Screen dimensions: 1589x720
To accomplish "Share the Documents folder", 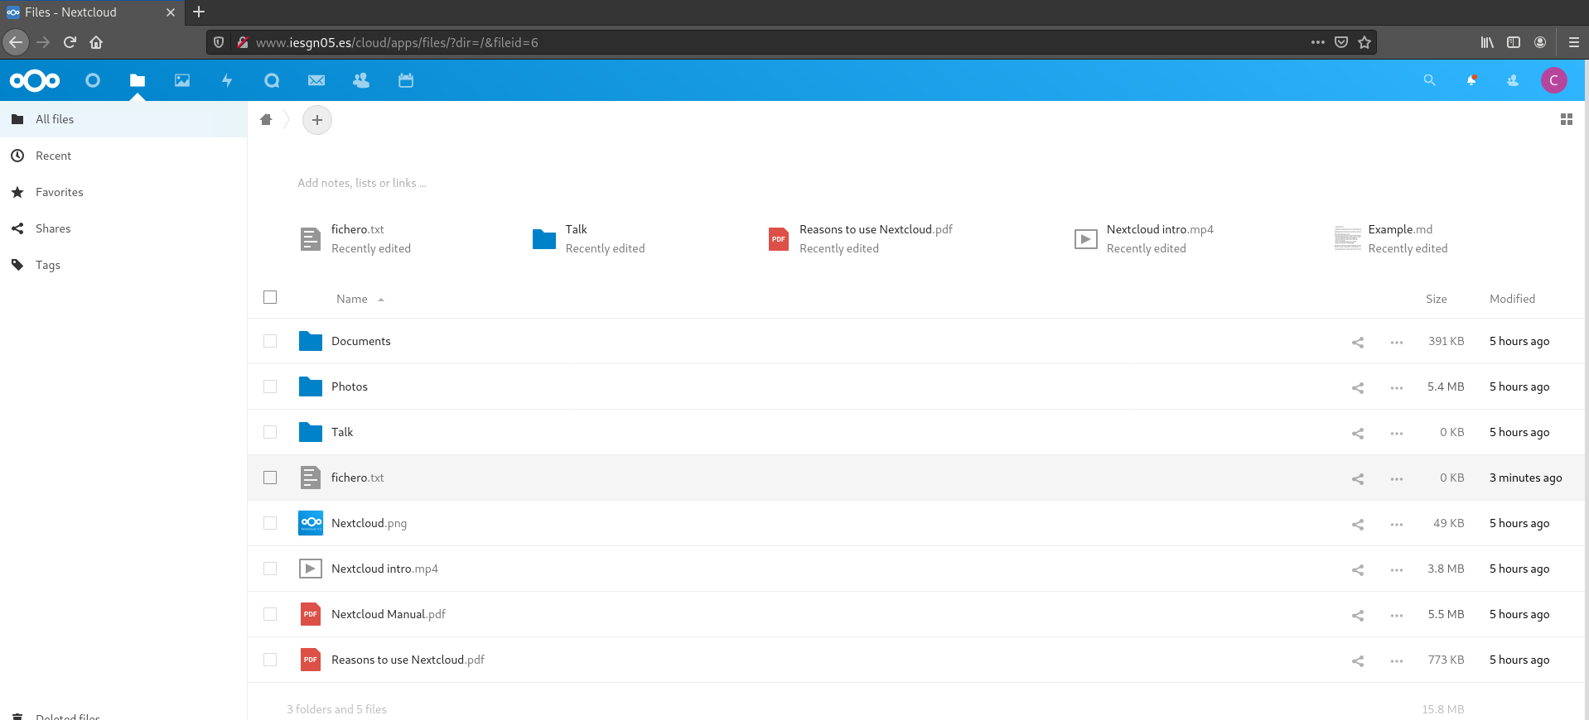I will click(1358, 342).
